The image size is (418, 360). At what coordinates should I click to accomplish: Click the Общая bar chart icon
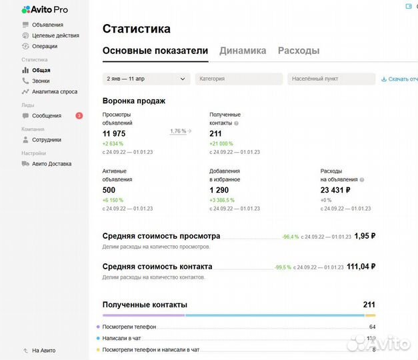click(x=25, y=70)
